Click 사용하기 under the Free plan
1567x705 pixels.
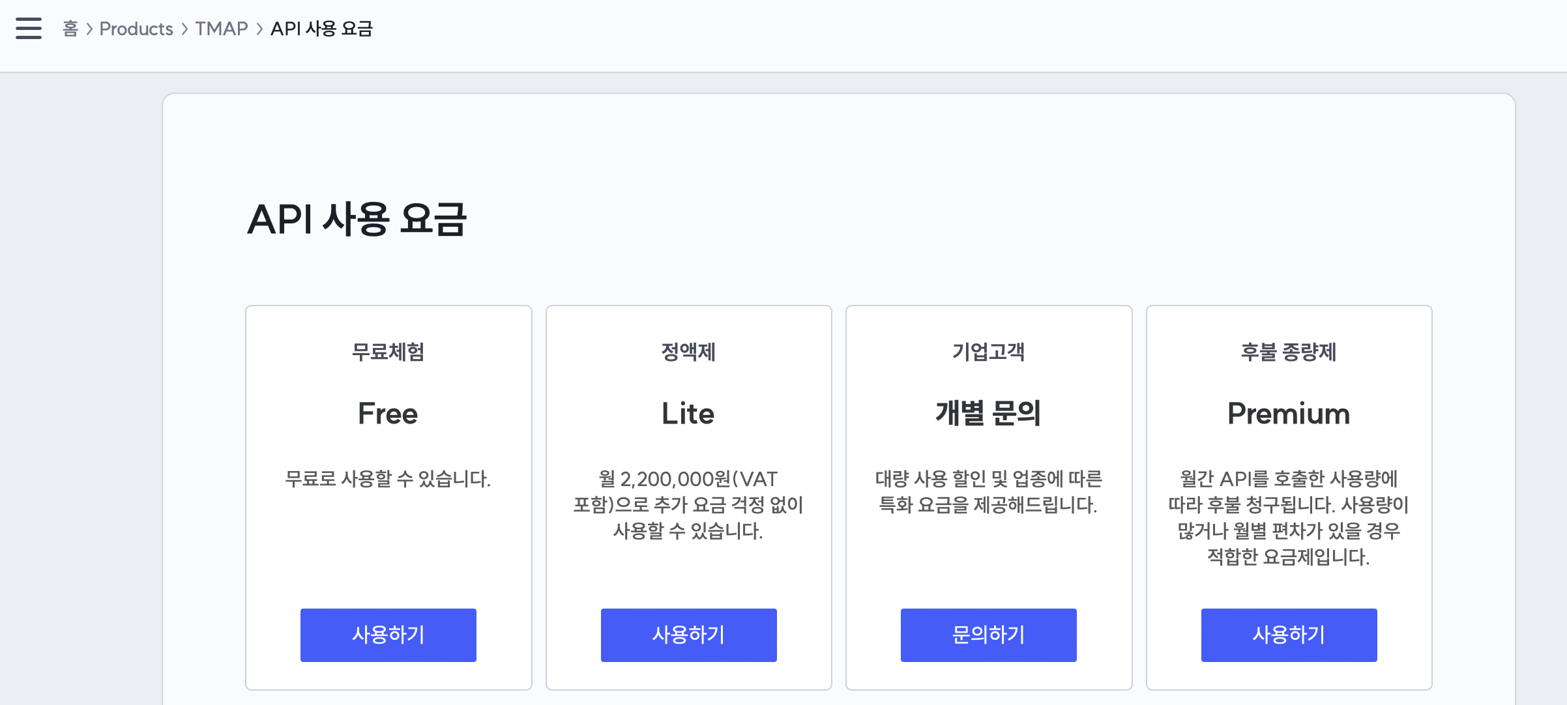click(388, 635)
